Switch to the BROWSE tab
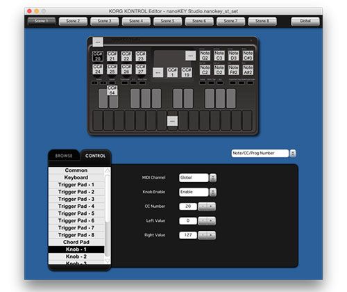Image resolution: width=347 pixels, height=292 pixels. [64, 156]
